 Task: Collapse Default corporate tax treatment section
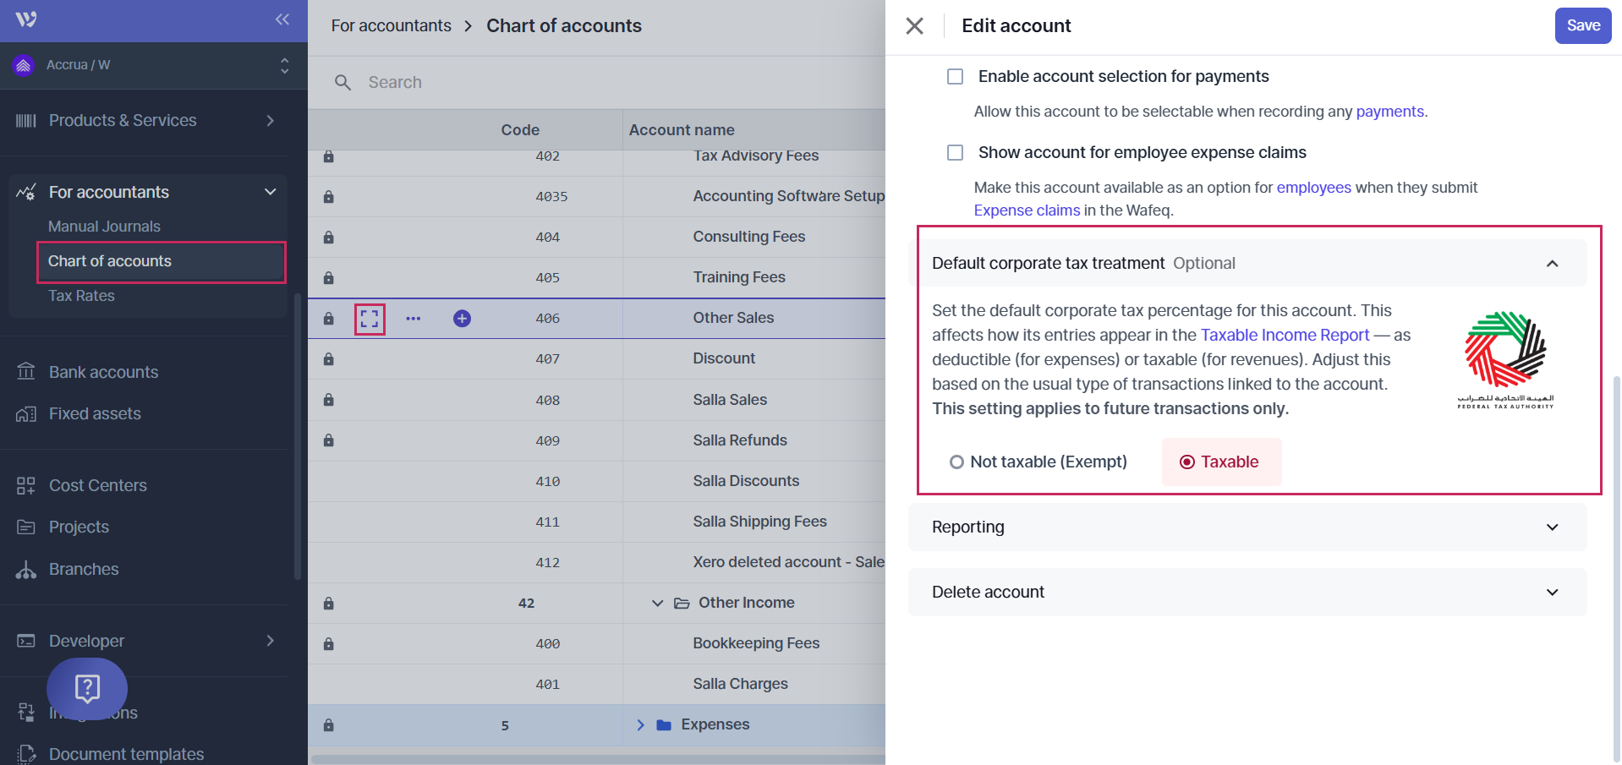pos(1552,264)
